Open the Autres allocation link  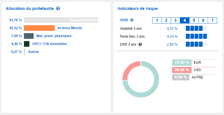click(33, 52)
